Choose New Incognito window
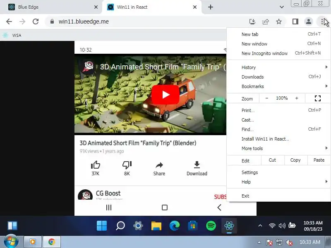The height and width of the screenshot is (248, 331). tap(278, 53)
